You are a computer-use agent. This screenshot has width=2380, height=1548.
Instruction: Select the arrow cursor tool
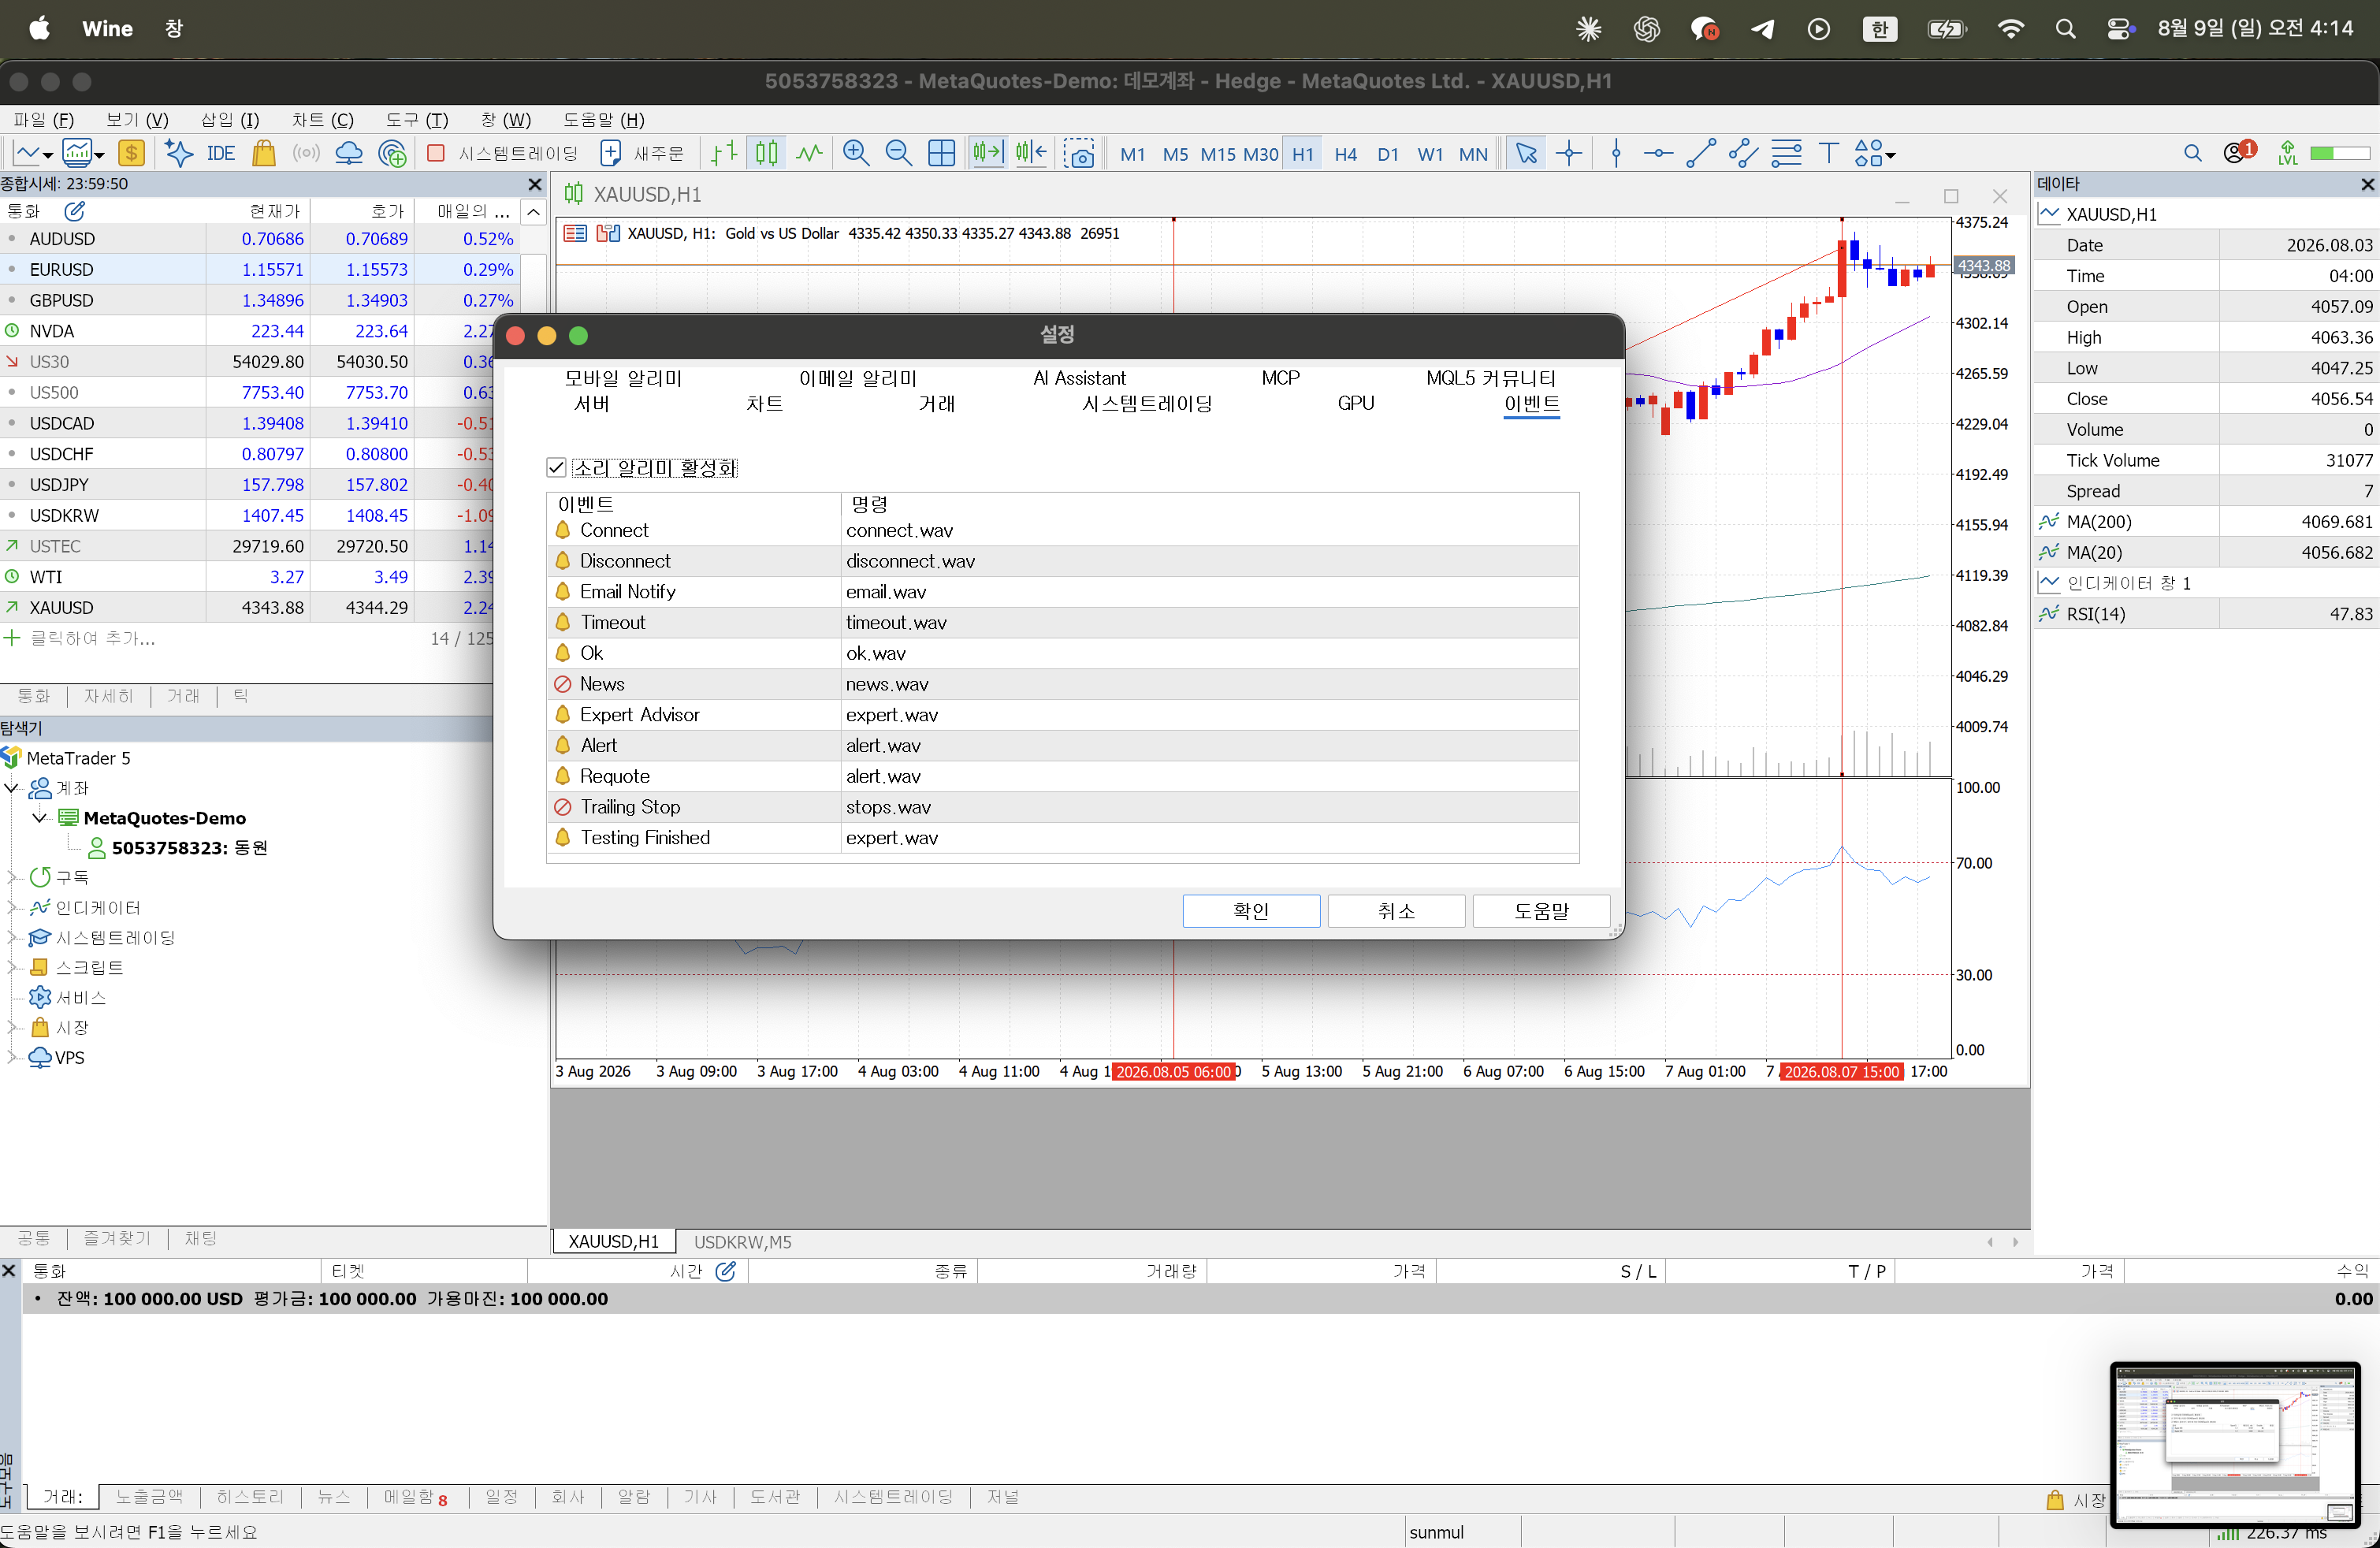(x=1526, y=153)
